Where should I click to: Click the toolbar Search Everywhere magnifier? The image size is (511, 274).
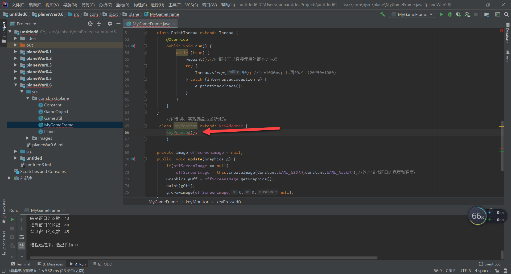pyautogui.click(x=506, y=14)
